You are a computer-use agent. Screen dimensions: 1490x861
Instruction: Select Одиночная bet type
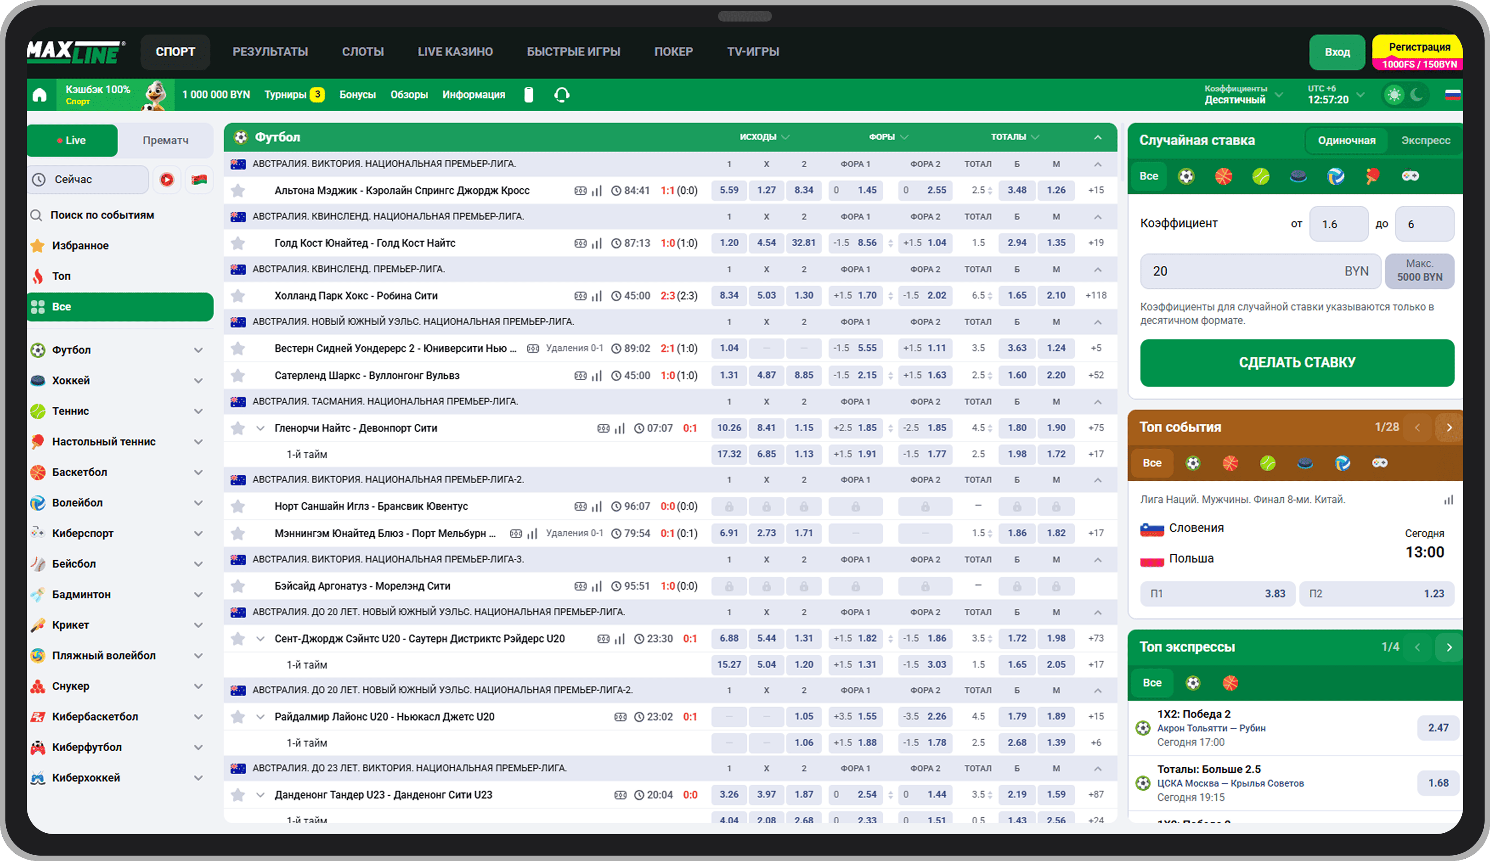[x=1346, y=140]
